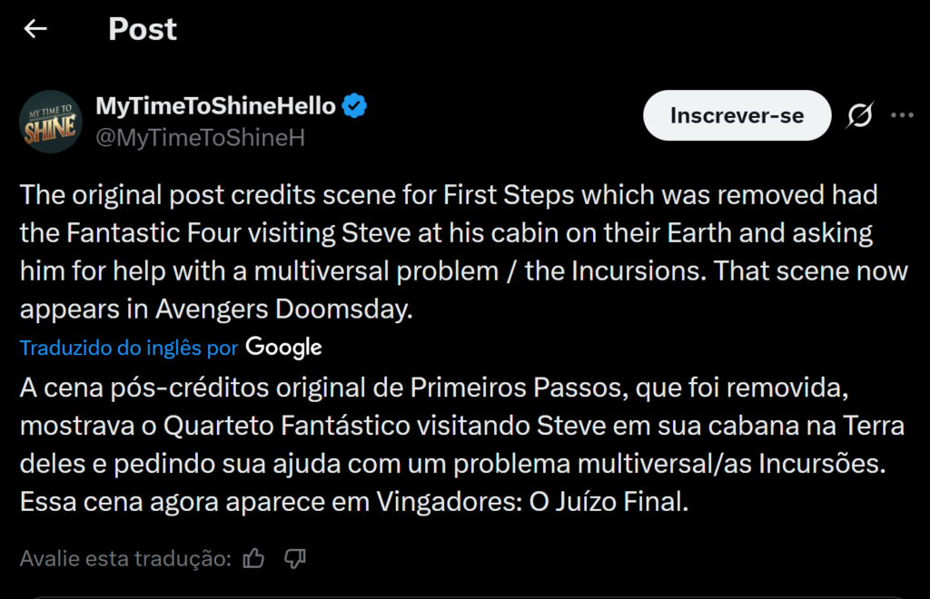Viewport: 930px width, 599px height.
Task: Click the back arrow to return
Action: click(x=35, y=28)
